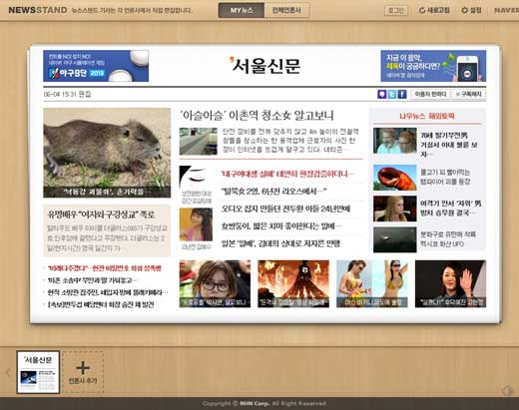Open photo of person wearing glasses
The width and height of the screenshot is (519, 410).
pos(215,283)
